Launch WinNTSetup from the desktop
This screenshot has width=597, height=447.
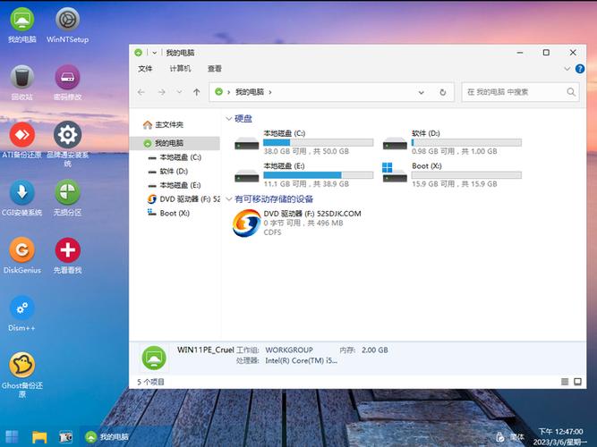(x=67, y=20)
